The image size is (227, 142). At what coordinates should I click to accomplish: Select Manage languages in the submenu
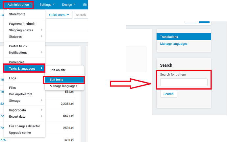pyautogui.click(x=63, y=86)
